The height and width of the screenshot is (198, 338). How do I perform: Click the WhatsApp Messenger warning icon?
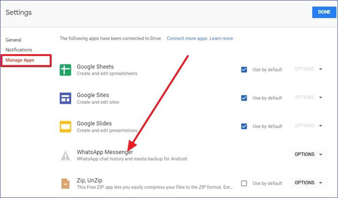click(66, 155)
